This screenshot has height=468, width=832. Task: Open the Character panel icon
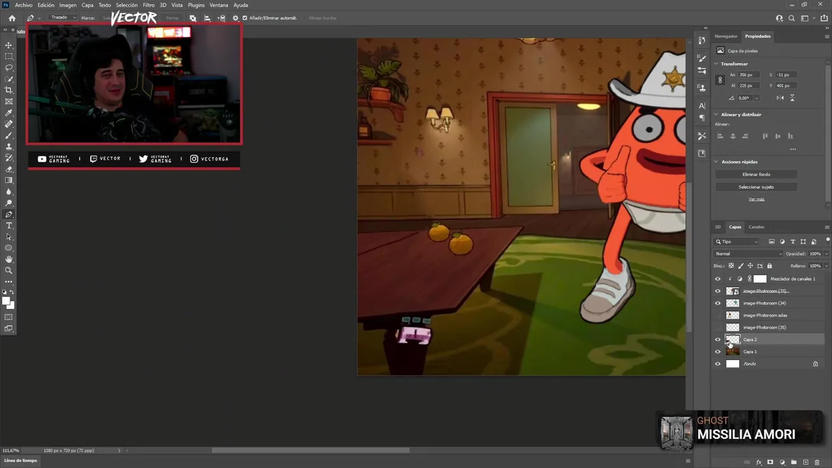[701, 105]
